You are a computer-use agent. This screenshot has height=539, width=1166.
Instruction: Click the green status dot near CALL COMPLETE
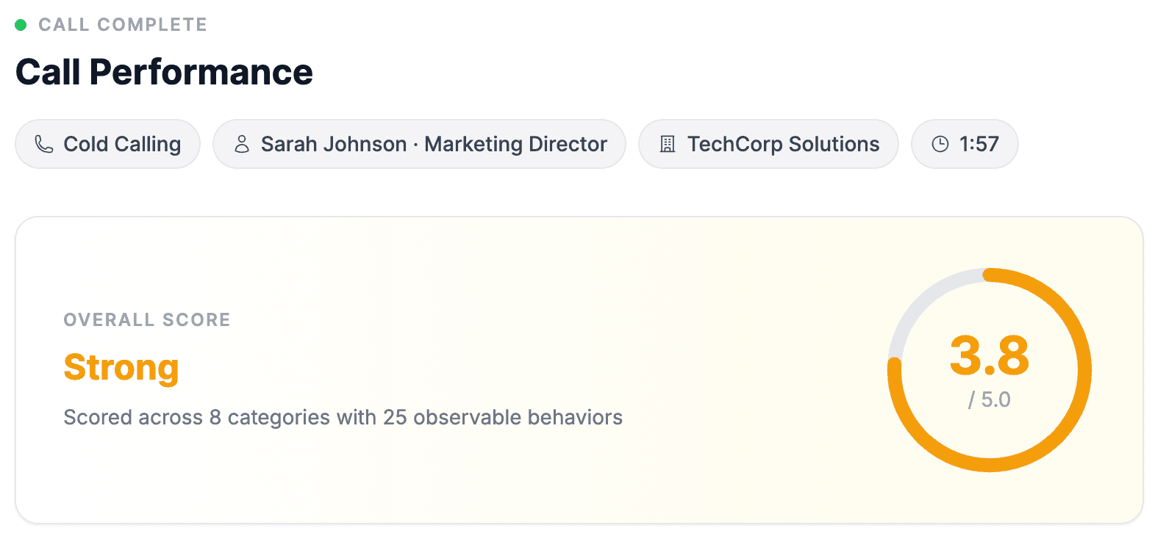click(x=21, y=24)
